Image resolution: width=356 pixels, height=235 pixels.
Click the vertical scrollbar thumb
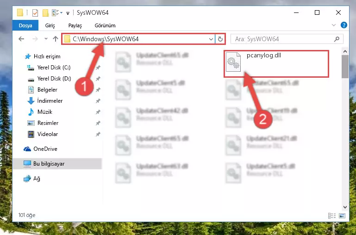pos(345,67)
